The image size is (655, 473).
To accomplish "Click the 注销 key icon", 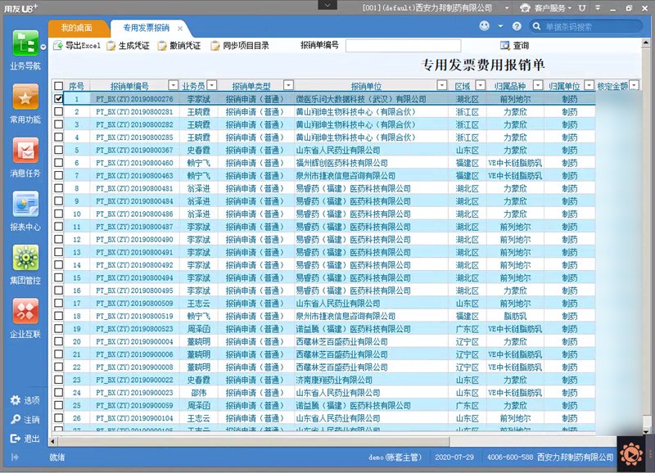I will click(x=16, y=419).
